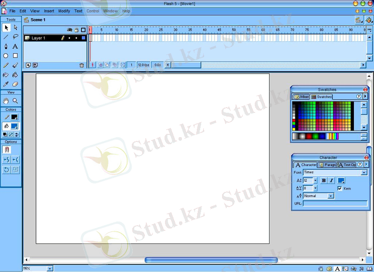Open Character panel options arrow
The height and width of the screenshot is (272, 374).
(366, 164)
